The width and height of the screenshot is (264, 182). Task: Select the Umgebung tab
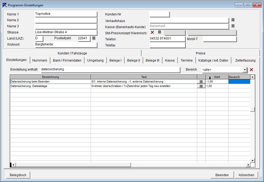[95, 60]
